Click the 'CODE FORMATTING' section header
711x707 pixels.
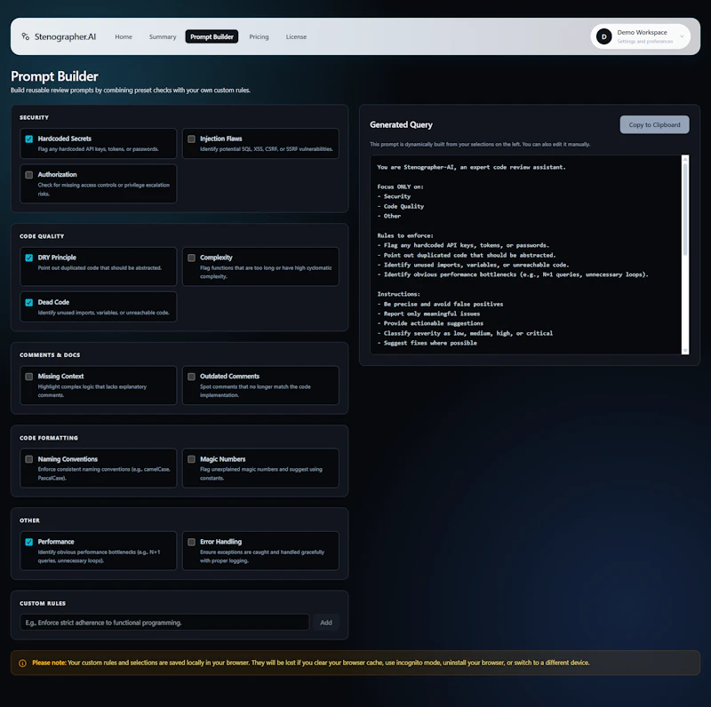49,438
